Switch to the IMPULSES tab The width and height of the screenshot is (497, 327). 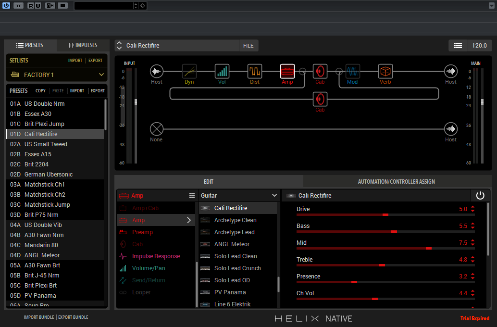[82, 45]
